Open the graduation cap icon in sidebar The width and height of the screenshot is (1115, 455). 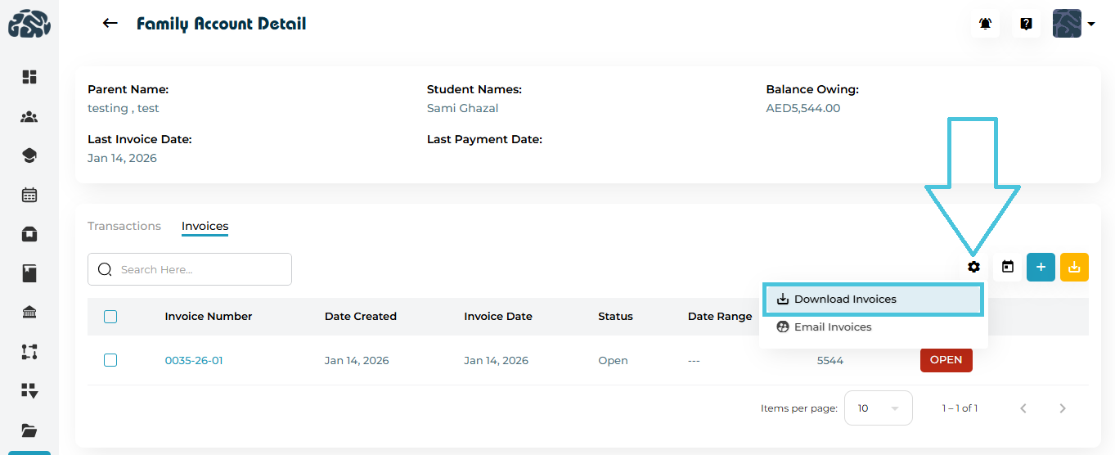[29, 155]
